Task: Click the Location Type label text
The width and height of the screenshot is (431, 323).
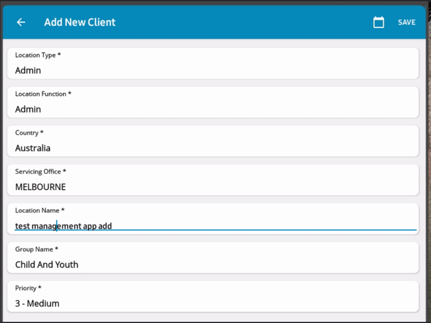Action: pyautogui.click(x=38, y=55)
